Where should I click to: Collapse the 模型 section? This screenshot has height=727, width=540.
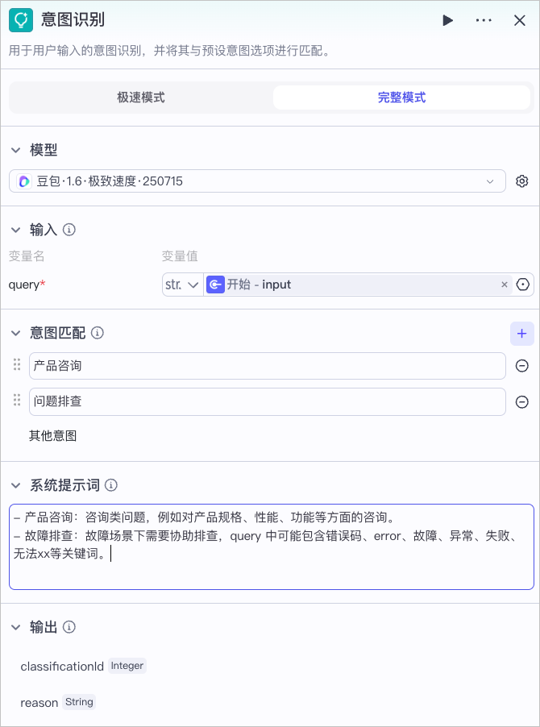pos(15,151)
